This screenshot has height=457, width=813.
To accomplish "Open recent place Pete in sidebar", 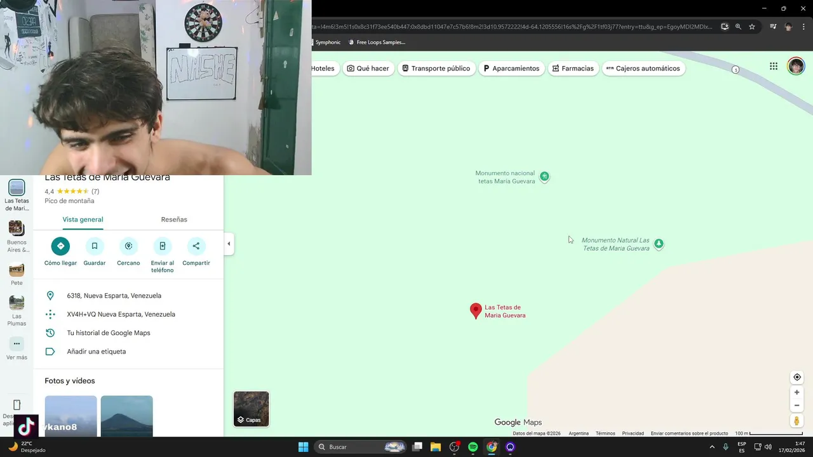I will click(x=17, y=274).
